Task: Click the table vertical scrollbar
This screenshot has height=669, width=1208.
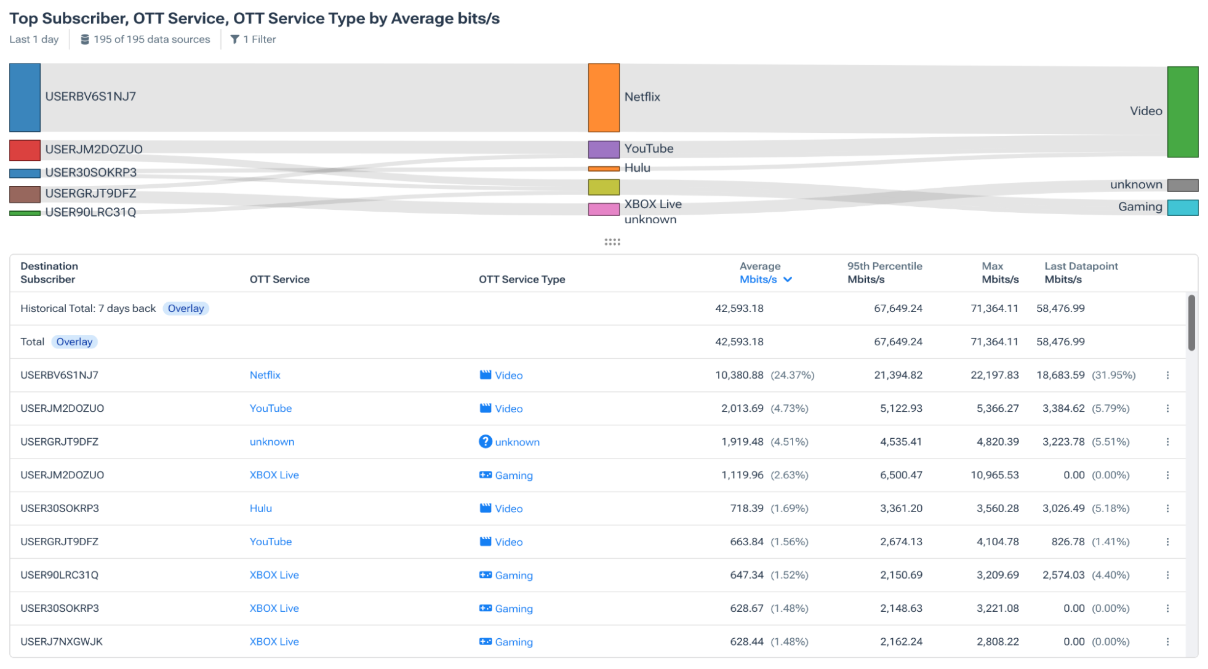Action: [1191, 323]
